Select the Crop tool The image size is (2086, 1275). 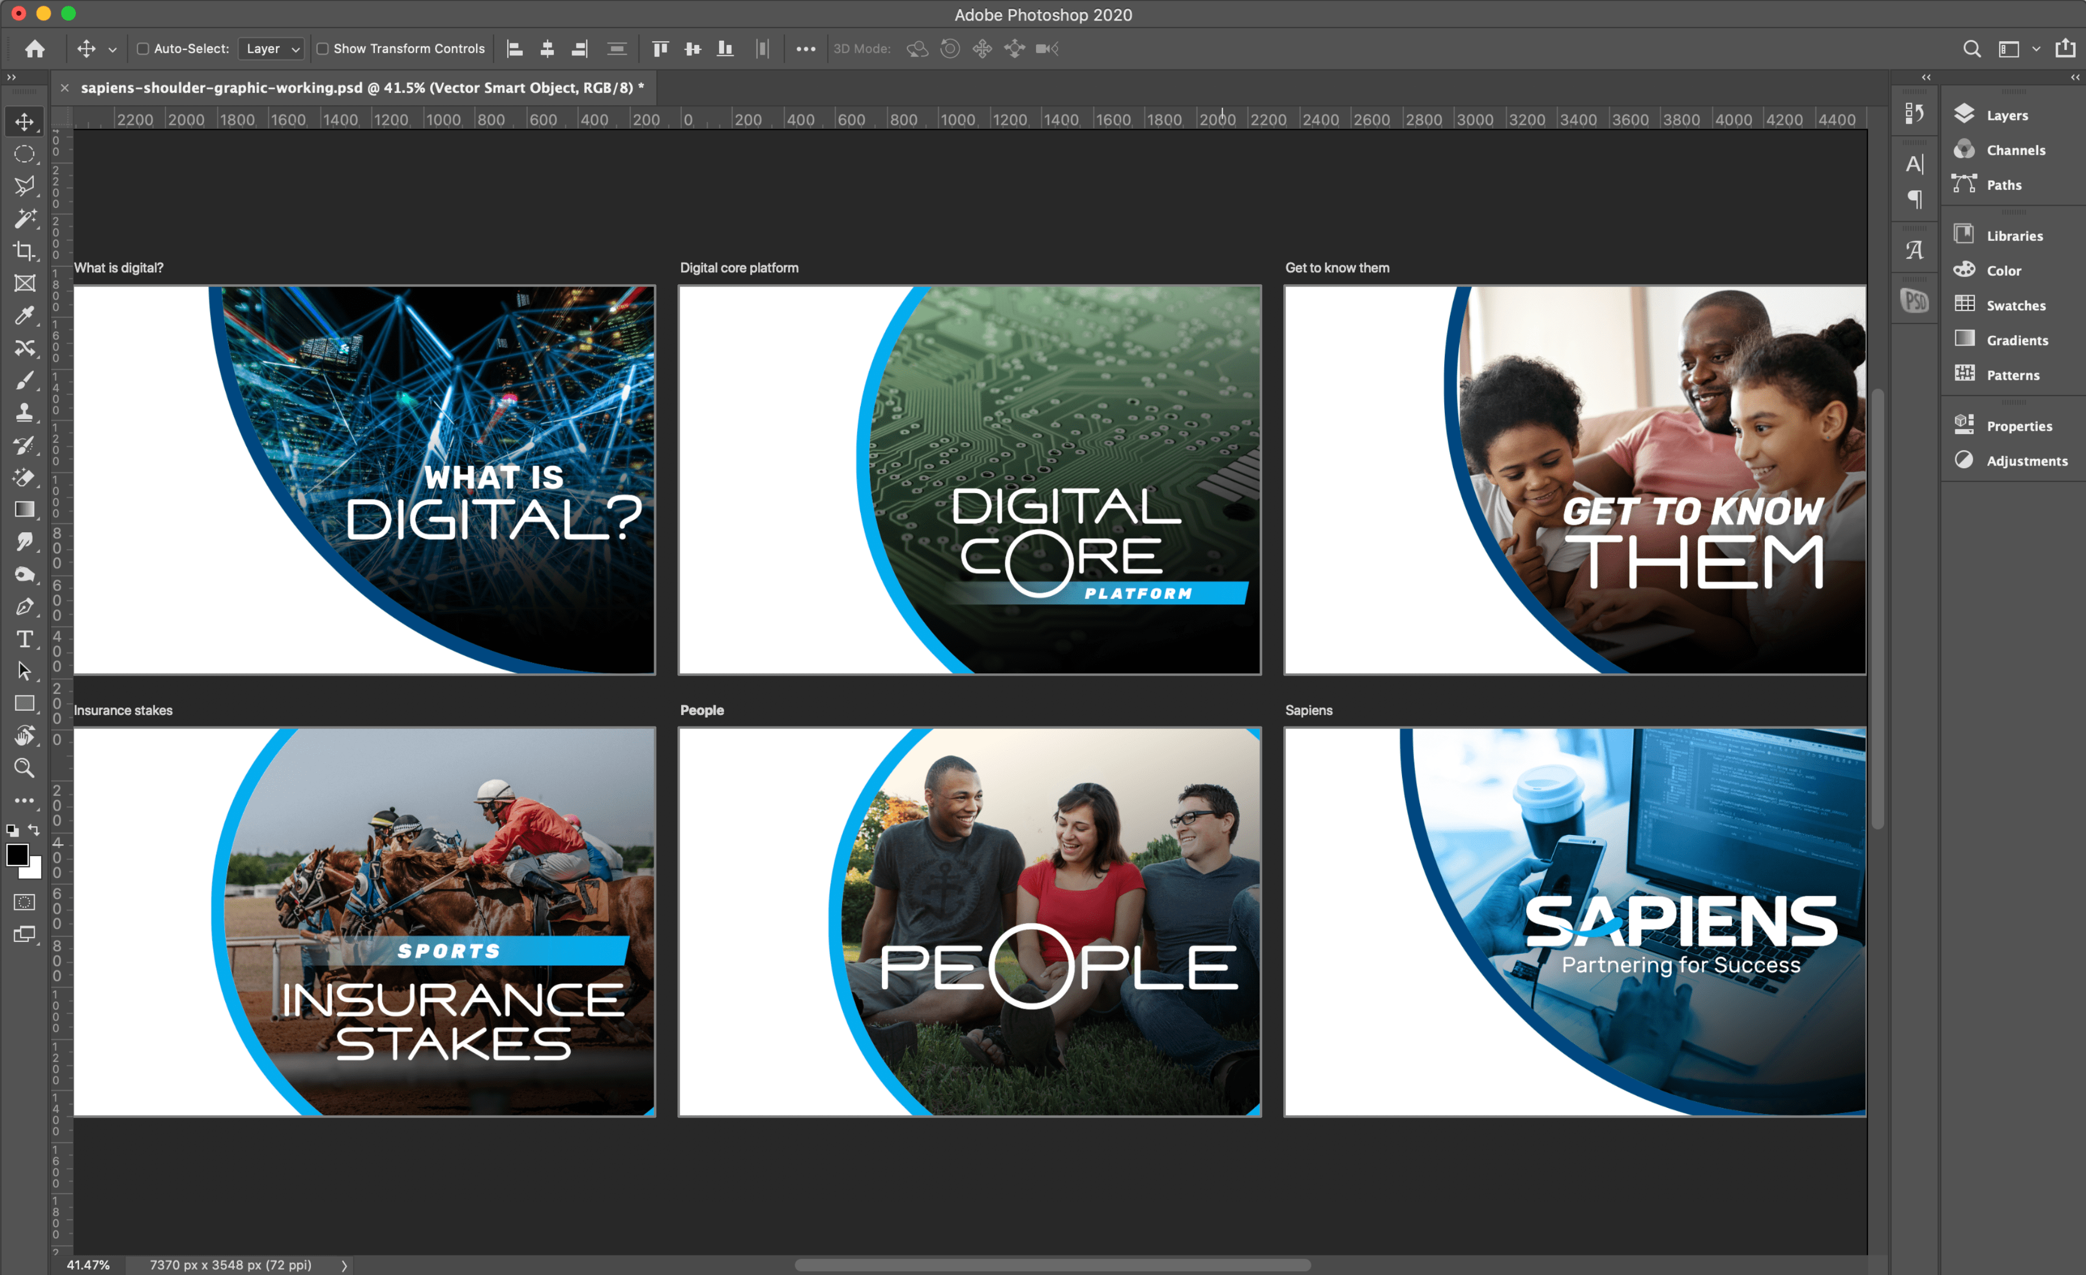coord(24,251)
